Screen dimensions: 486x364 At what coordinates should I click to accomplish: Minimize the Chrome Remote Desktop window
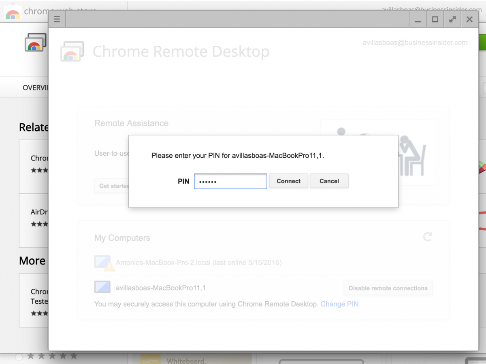point(418,19)
